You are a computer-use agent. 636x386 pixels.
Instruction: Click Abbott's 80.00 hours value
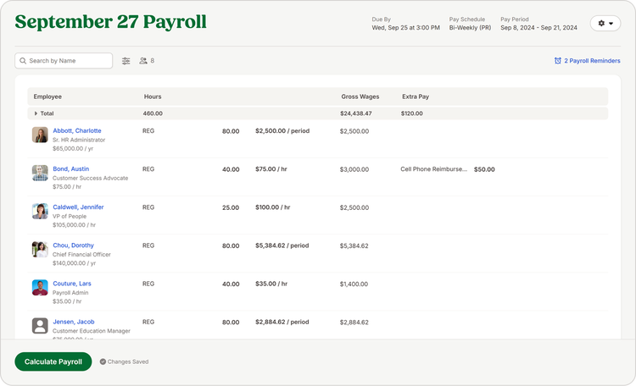point(231,131)
